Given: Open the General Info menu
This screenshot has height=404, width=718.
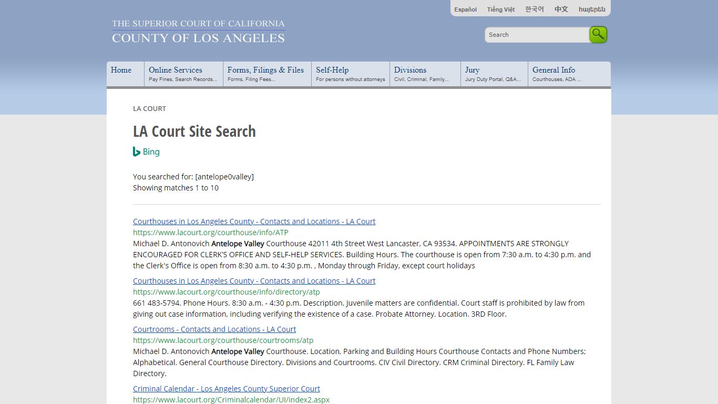Looking at the screenshot, I should pos(569,74).
